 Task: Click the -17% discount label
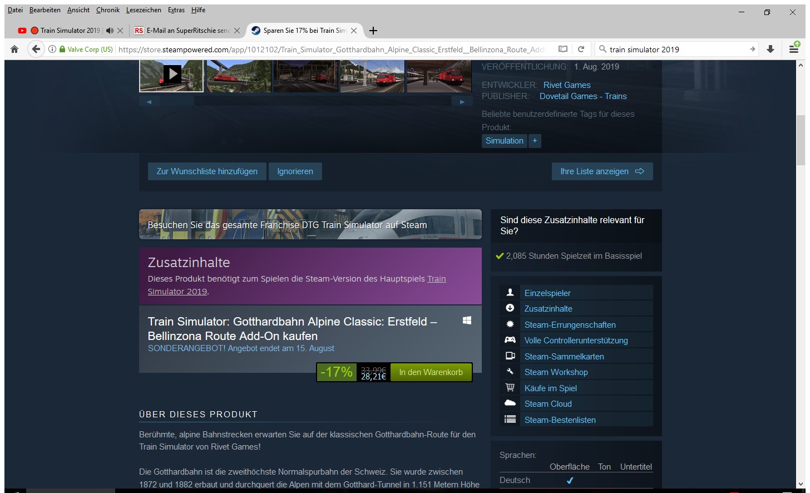(337, 372)
